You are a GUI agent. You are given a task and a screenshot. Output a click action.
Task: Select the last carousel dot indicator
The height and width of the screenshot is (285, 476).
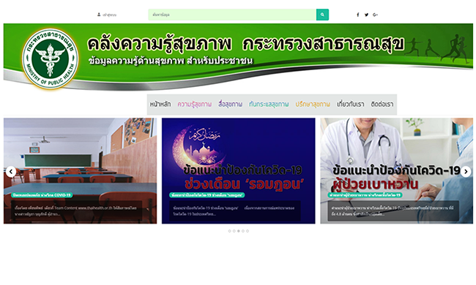pyautogui.click(x=248, y=231)
